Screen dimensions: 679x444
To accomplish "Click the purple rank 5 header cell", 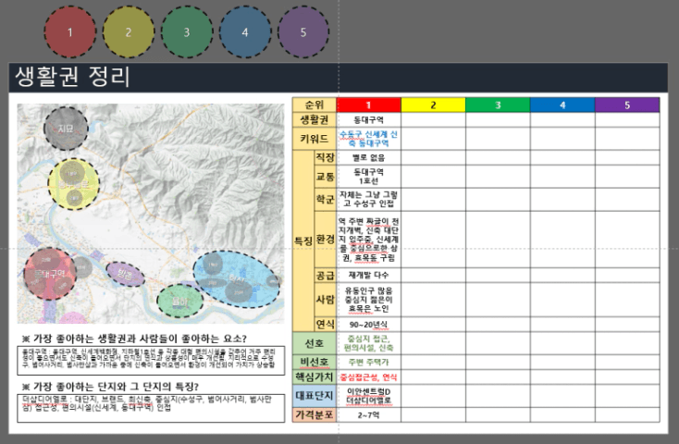I will 627,105.
